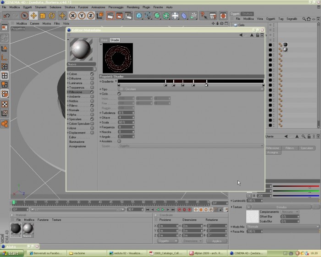Click the Applica button

pos(217,241)
